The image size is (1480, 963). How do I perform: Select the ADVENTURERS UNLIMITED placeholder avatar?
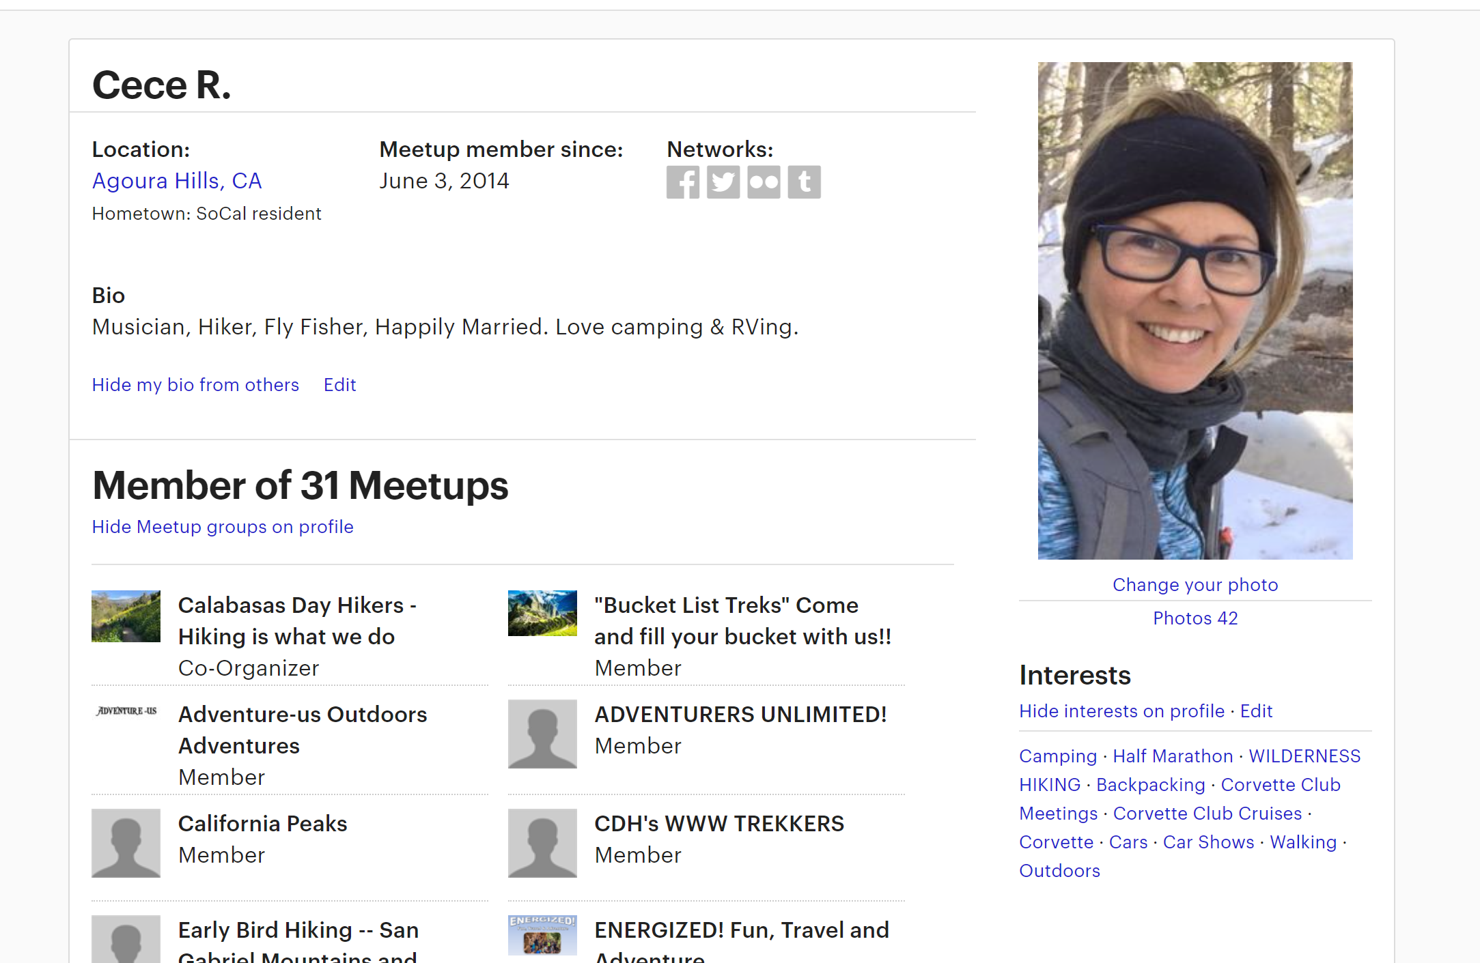tap(542, 734)
